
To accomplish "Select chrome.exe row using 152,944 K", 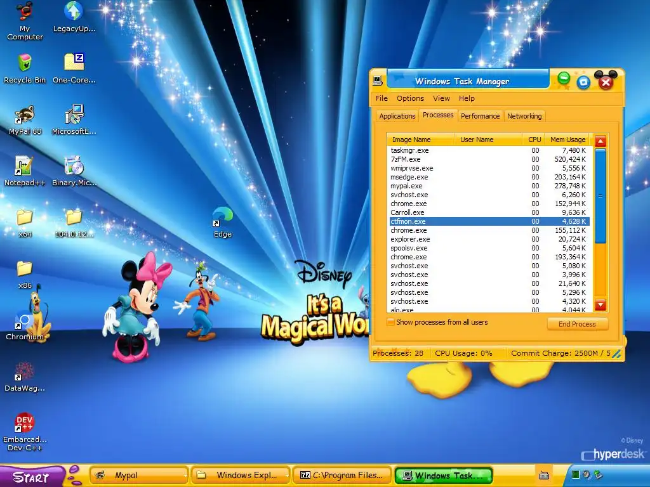I will [489, 204].
